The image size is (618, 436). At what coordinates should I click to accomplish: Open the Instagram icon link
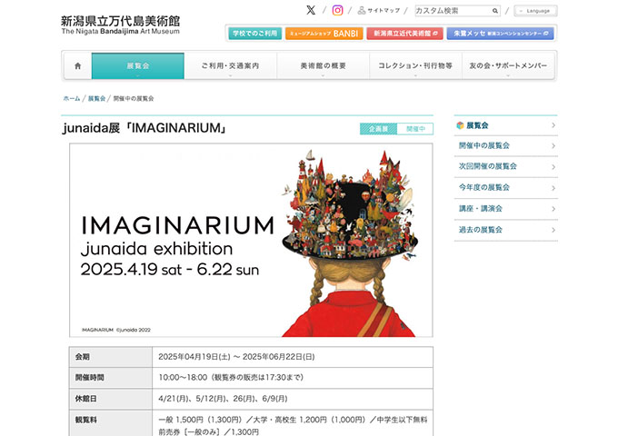pyautogui.click(x=337, y=10)
